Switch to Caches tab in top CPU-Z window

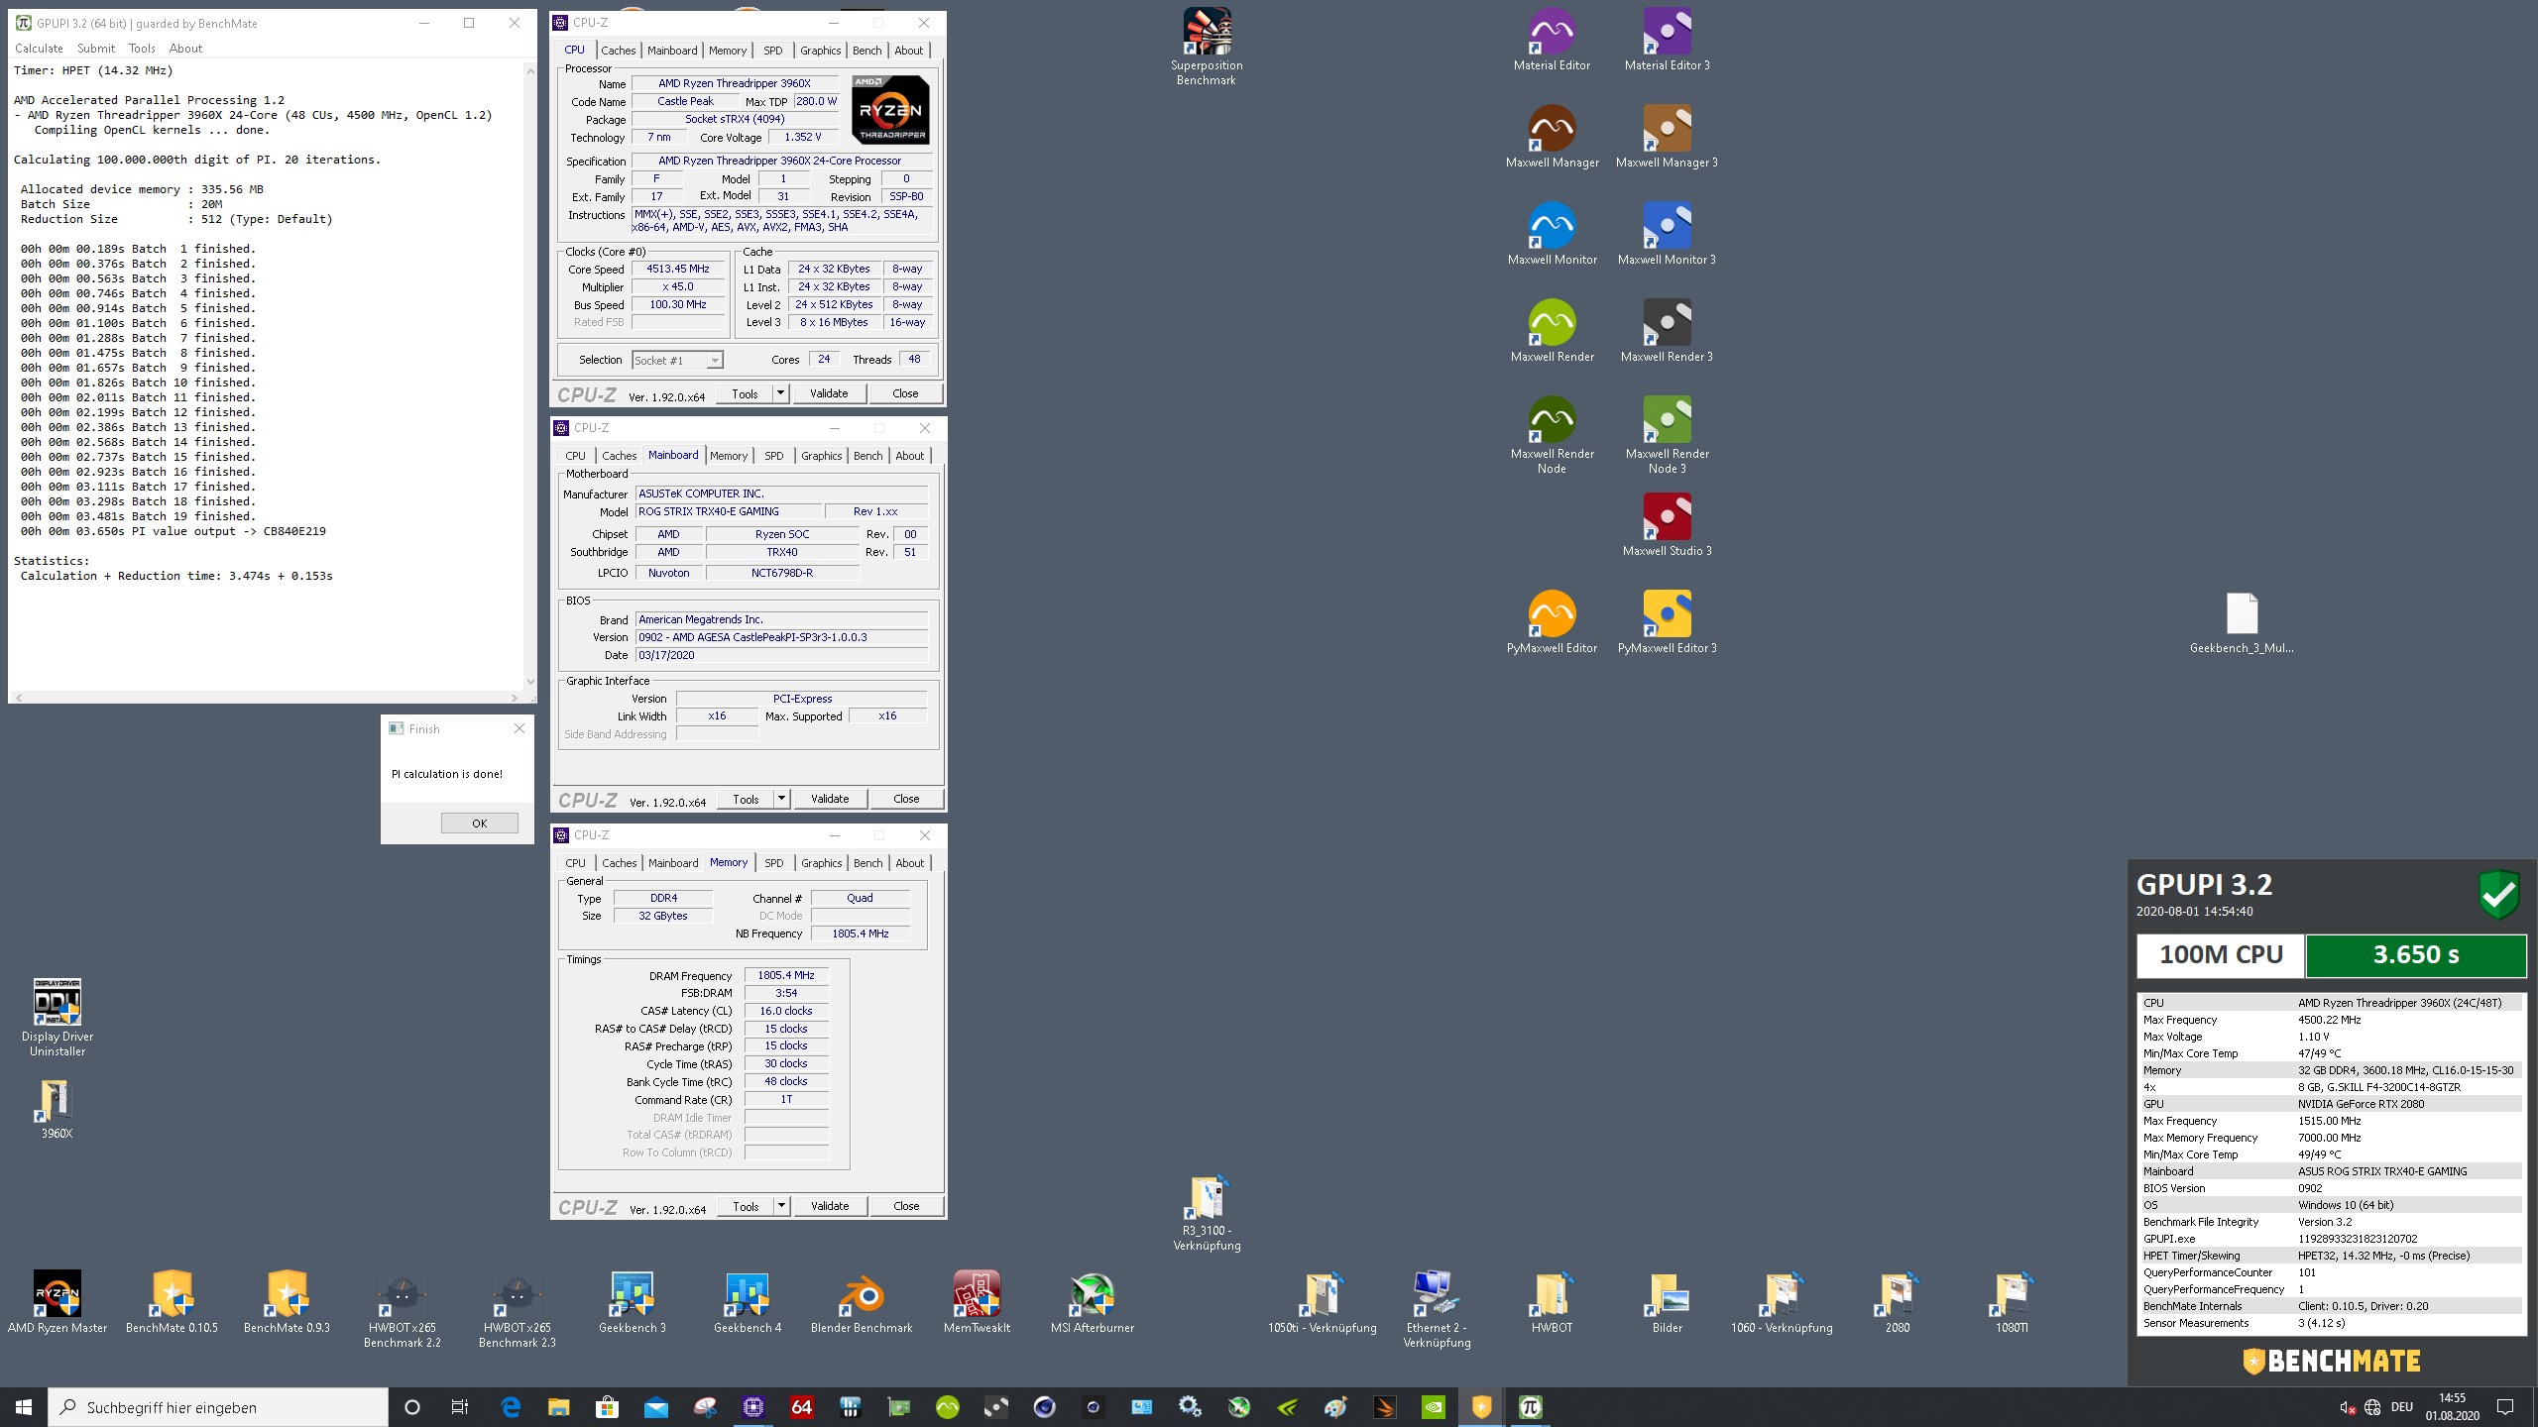[x=618, y=51]
